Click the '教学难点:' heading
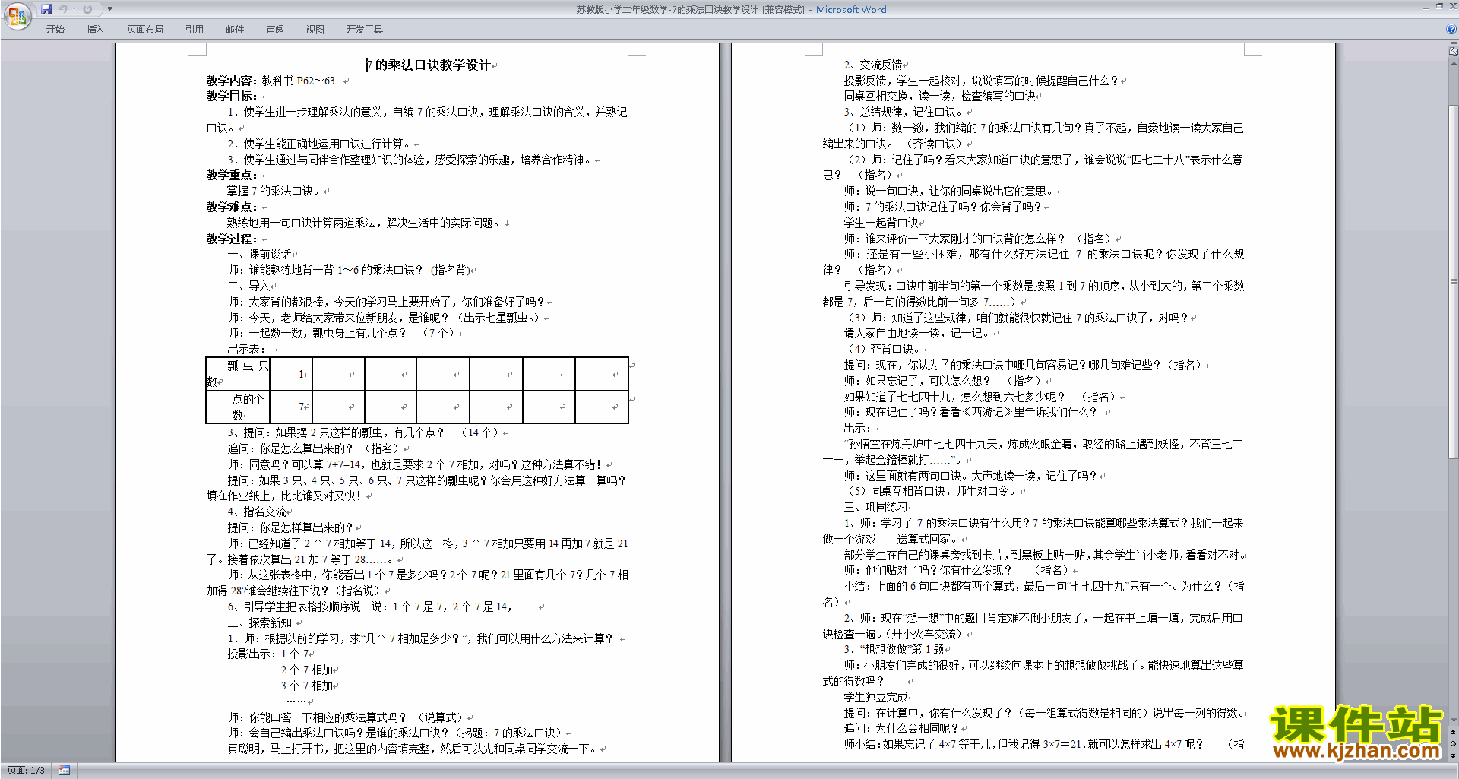Screen dimensions: 1459x779 232,207
